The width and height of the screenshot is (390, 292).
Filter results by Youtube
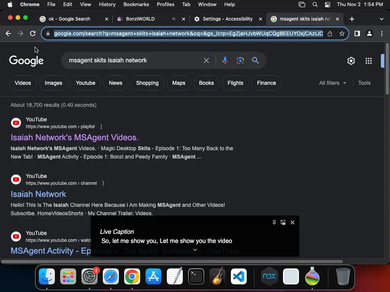[86, 83]
